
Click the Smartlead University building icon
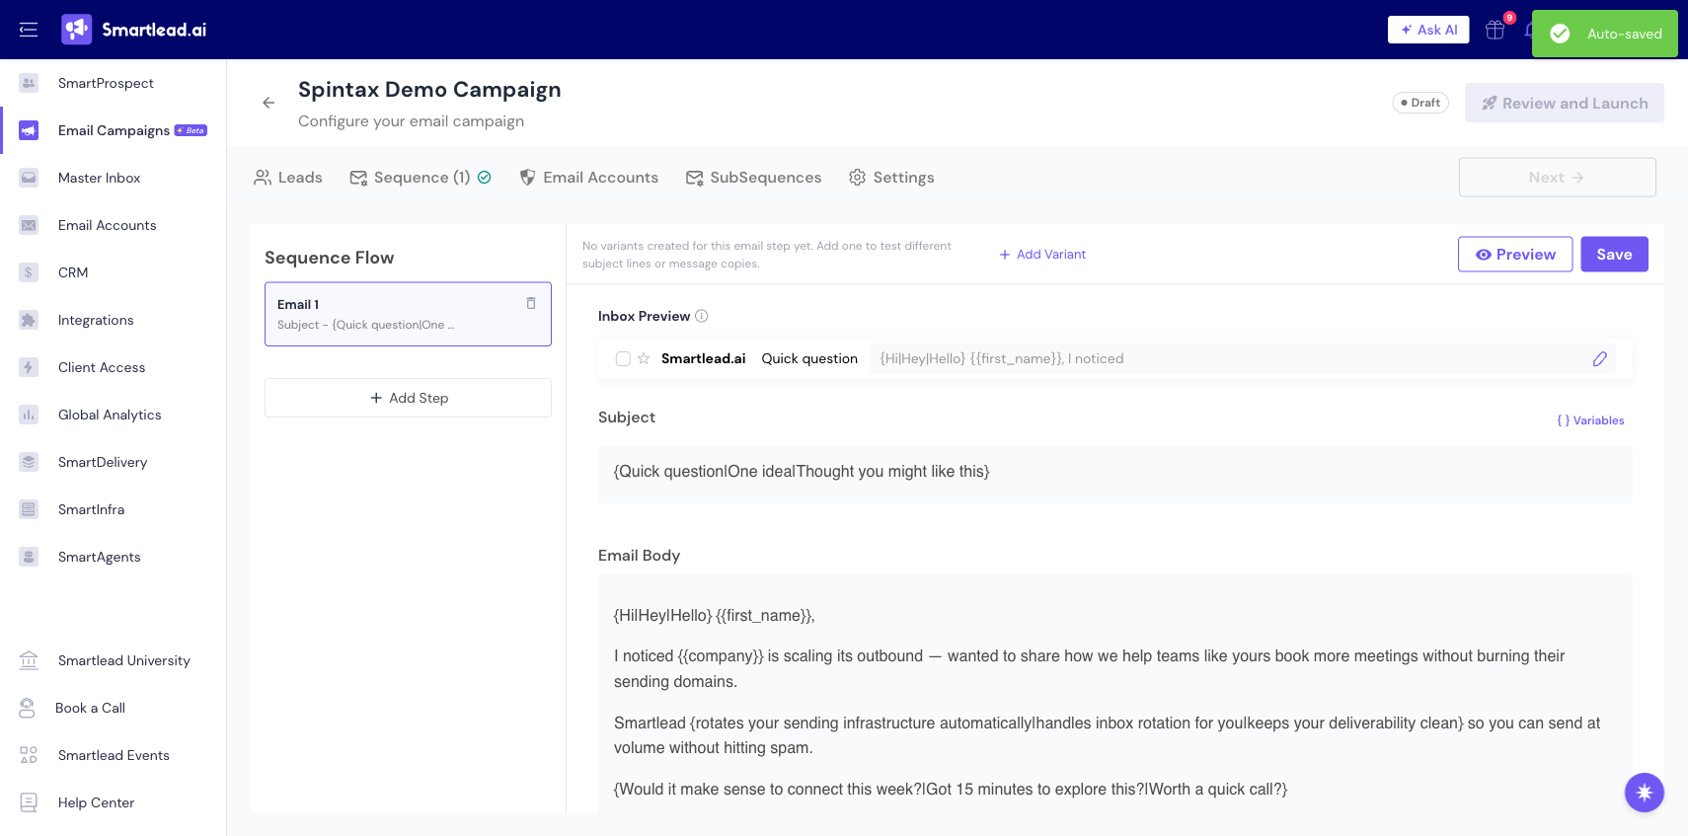(x=29, y=660)
